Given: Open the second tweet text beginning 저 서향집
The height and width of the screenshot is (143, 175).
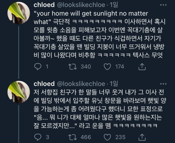Looking at the screenshot, I should 100,109.
